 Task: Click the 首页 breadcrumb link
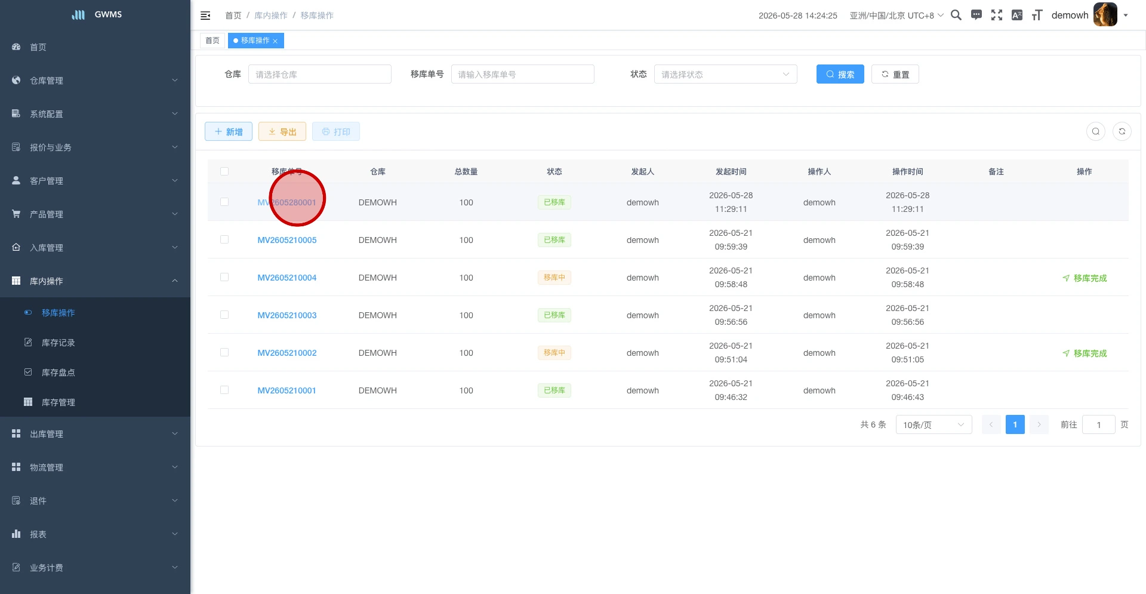(233, 16)
